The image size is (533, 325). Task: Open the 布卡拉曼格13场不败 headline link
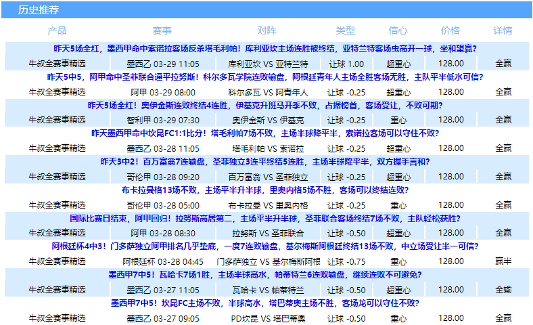pos(265,190)
